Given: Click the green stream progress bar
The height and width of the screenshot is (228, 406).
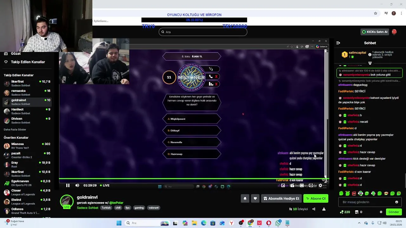Looking at the screenshot, I should [194, 179].
